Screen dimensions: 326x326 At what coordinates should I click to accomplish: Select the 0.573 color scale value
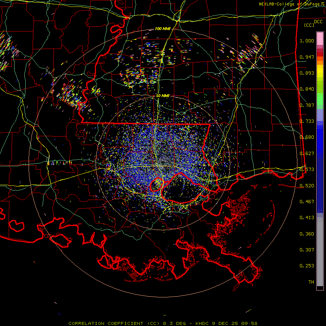[x=307, y=170]
